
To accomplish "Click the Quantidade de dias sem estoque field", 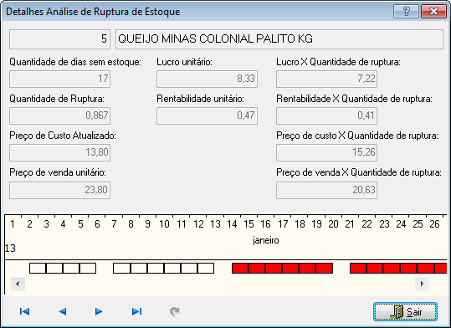I will click(x=60, y=79).
